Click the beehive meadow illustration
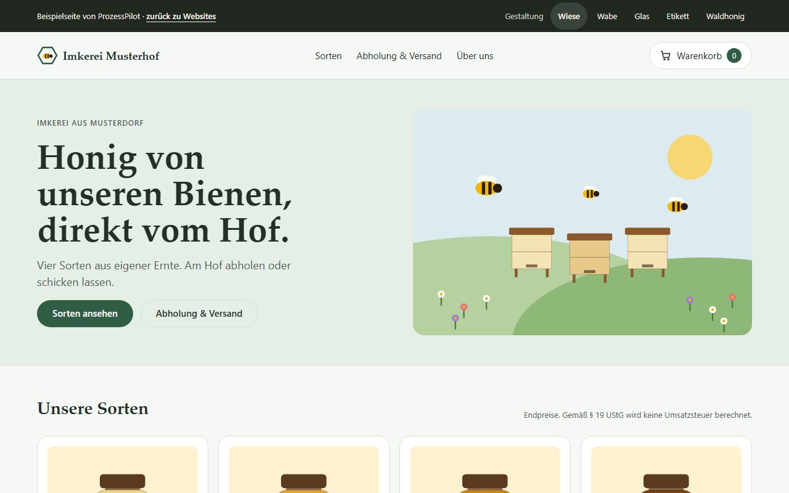Screen dimensions: 789x493 583,222
